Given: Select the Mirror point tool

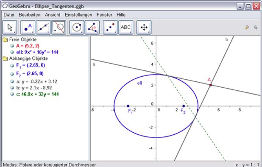Looking at the screenshot, I should point(110,28).
